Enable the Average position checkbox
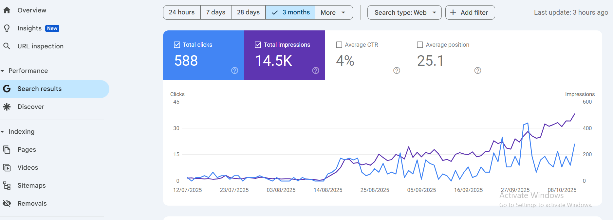The width and height of the screenshot is (613, 220). pyautogui.click(x=420, y=45)
